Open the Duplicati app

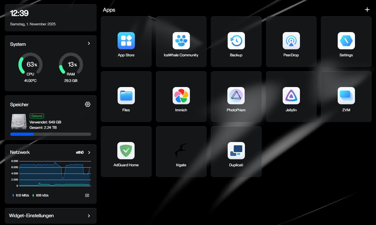tap(236, 151)
